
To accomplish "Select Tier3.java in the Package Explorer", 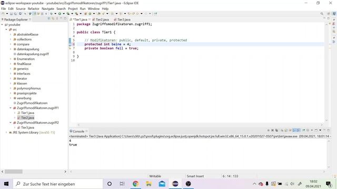I will [27, 128].
